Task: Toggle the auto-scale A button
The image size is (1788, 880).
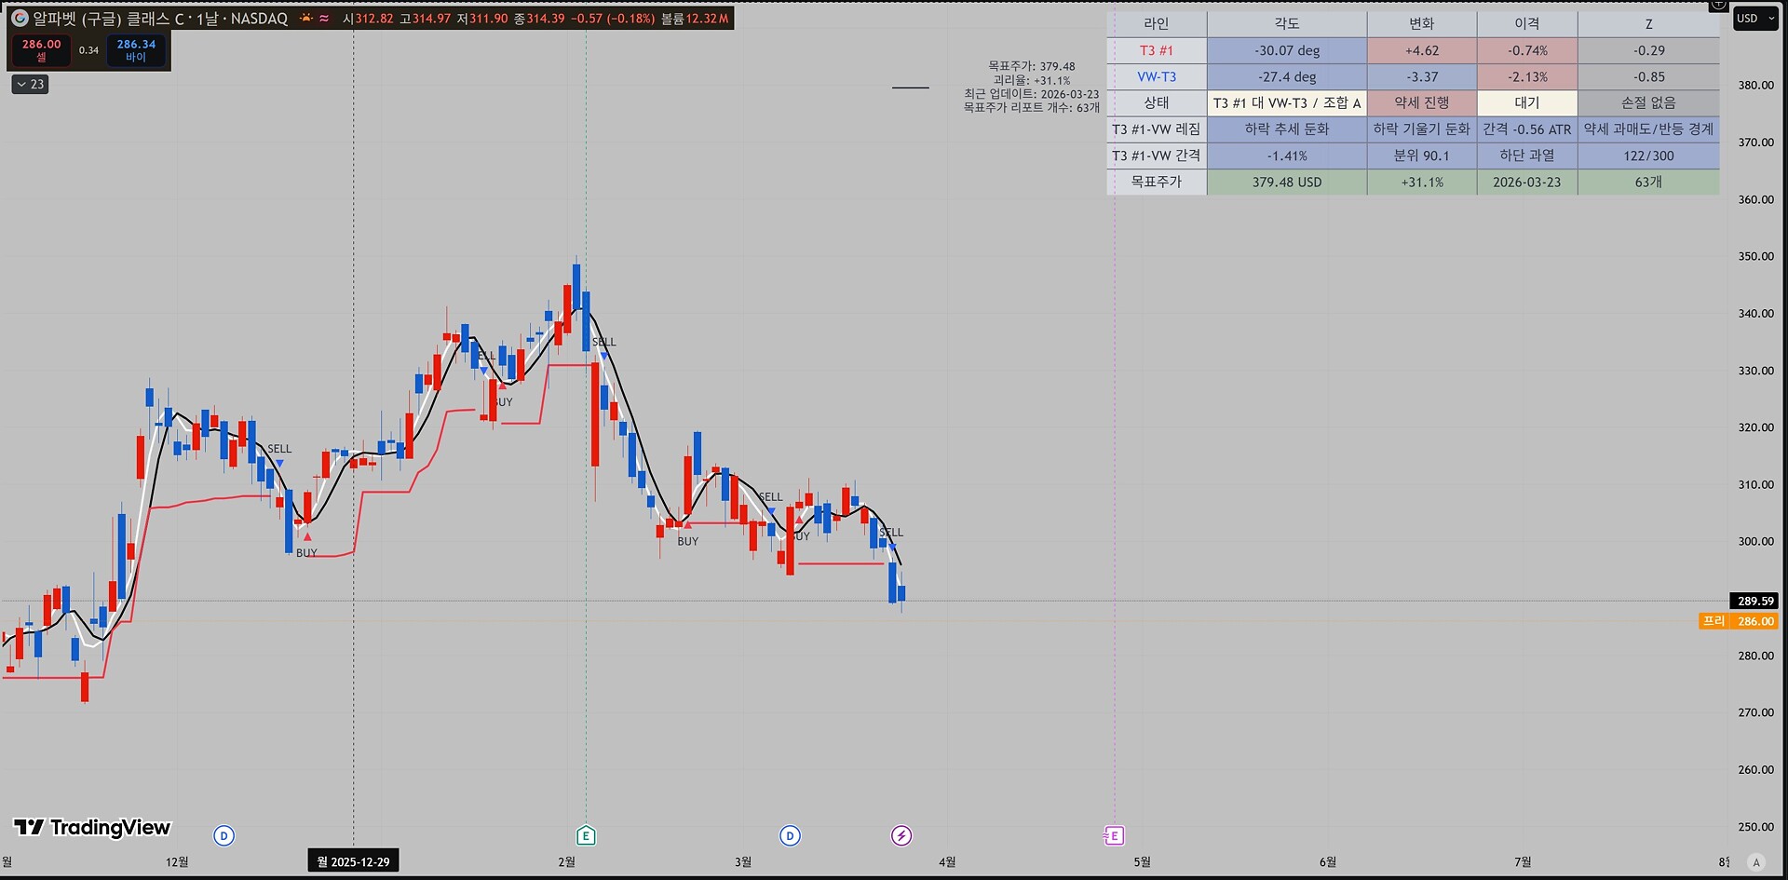Action: click(x=1756, y=862)
